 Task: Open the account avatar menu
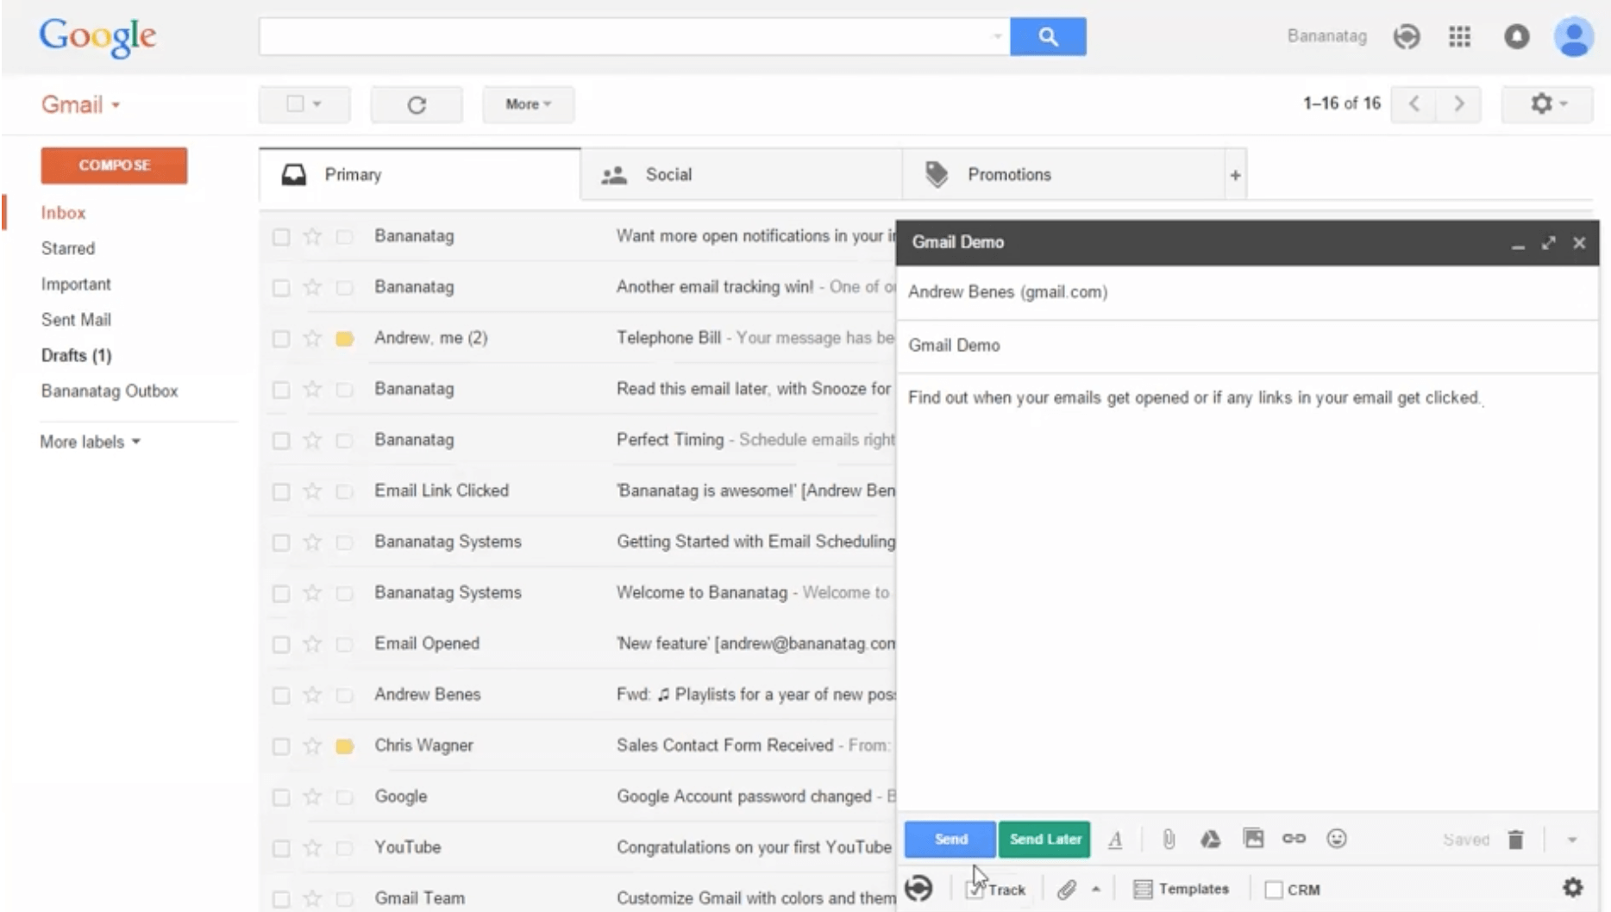(1574, 36)
